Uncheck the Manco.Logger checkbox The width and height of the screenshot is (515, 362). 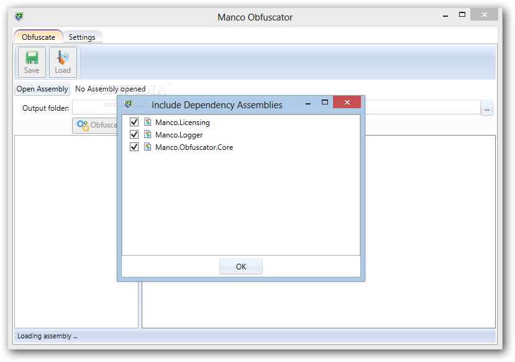(134, 134)
